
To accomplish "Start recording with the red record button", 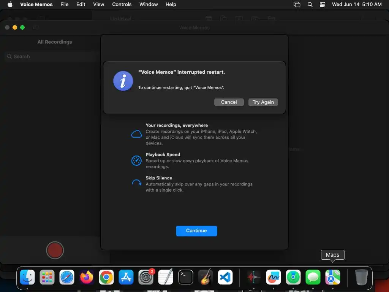I will click(x=55, y=250).
